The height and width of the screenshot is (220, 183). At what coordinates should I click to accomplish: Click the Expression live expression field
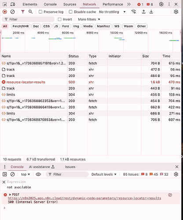16,182
